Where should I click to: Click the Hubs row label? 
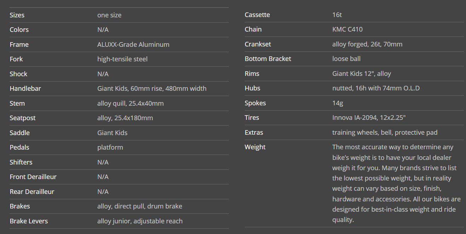(x=252, y=88)
